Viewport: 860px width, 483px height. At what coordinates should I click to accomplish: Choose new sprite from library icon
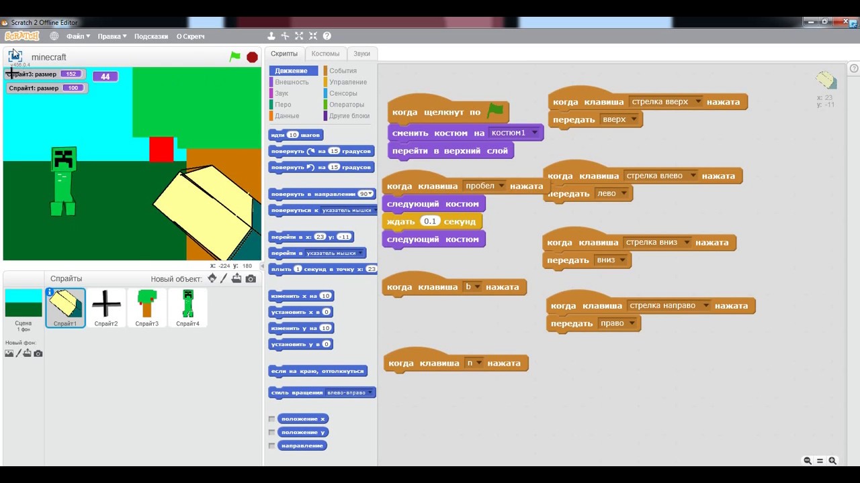pos(212,278)
